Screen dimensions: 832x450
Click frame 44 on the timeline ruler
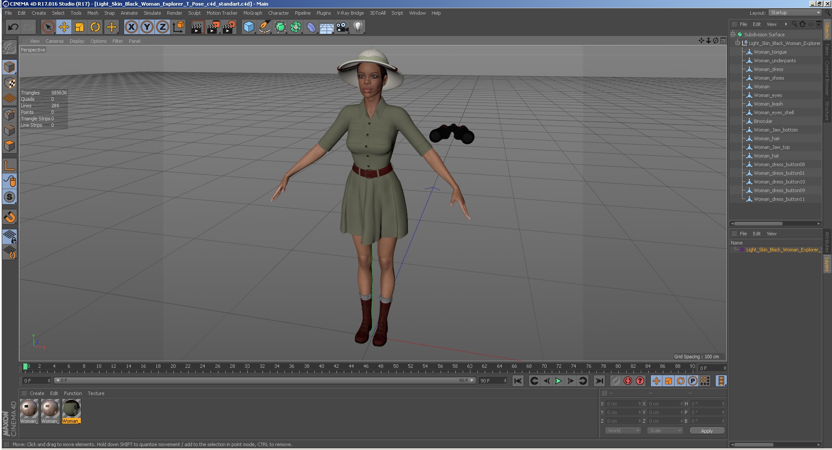point(351,366)
